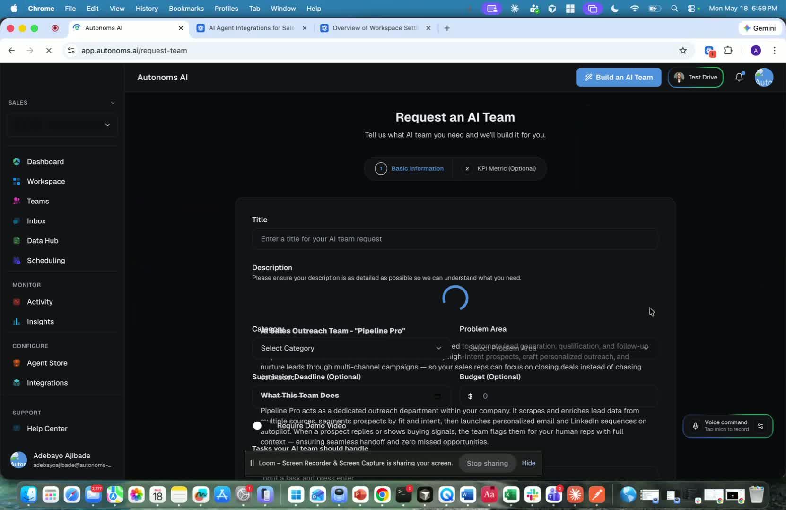Close the Overview of Workspace Settings tab

[428, 28]
